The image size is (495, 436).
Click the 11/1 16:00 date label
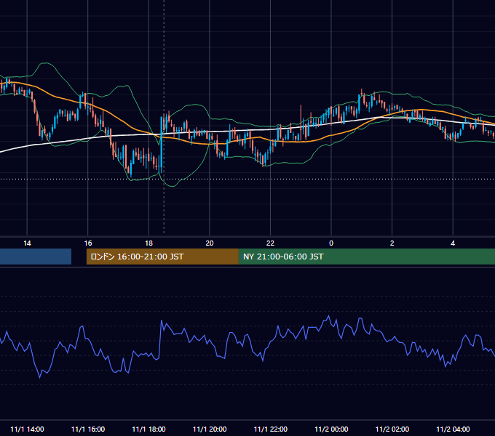tap(88, 429)
